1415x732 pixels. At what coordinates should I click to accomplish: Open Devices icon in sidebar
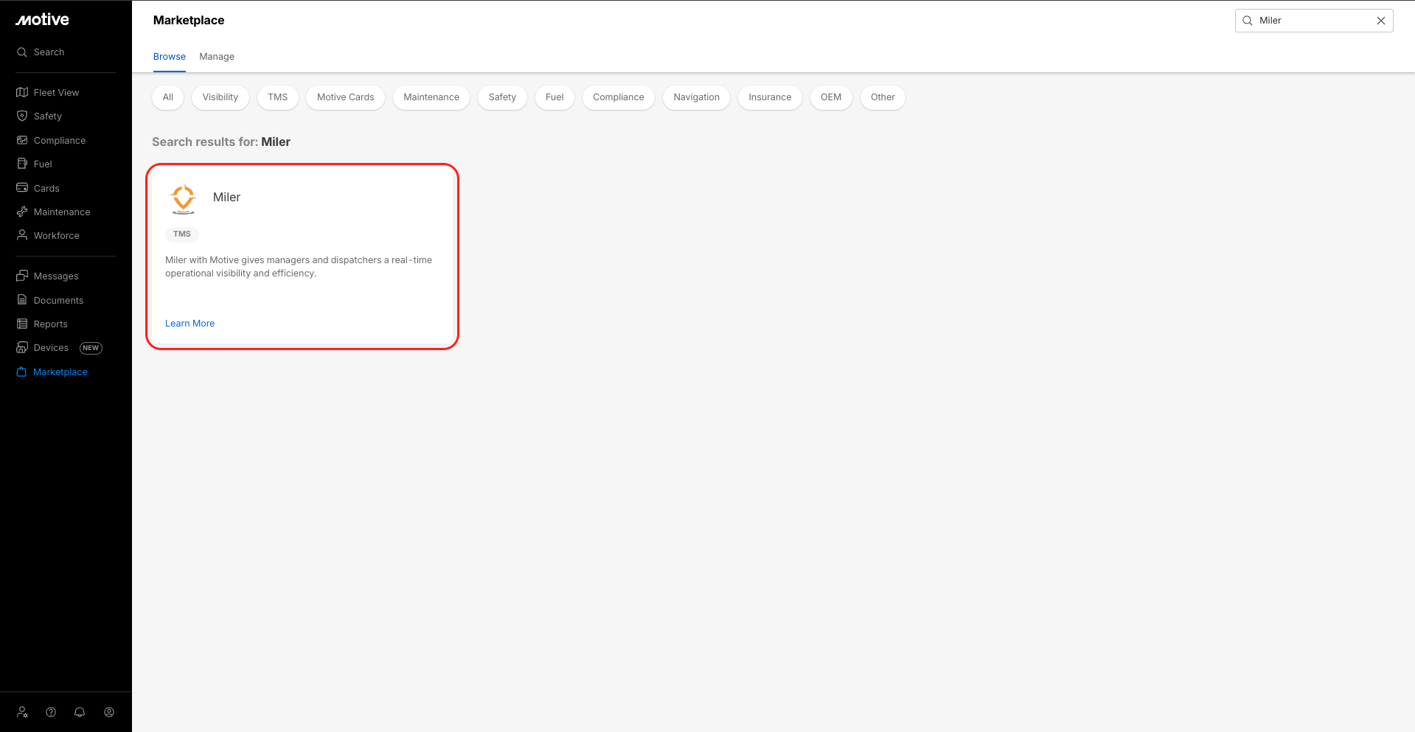pyautogui.click(x=22, y=347)
